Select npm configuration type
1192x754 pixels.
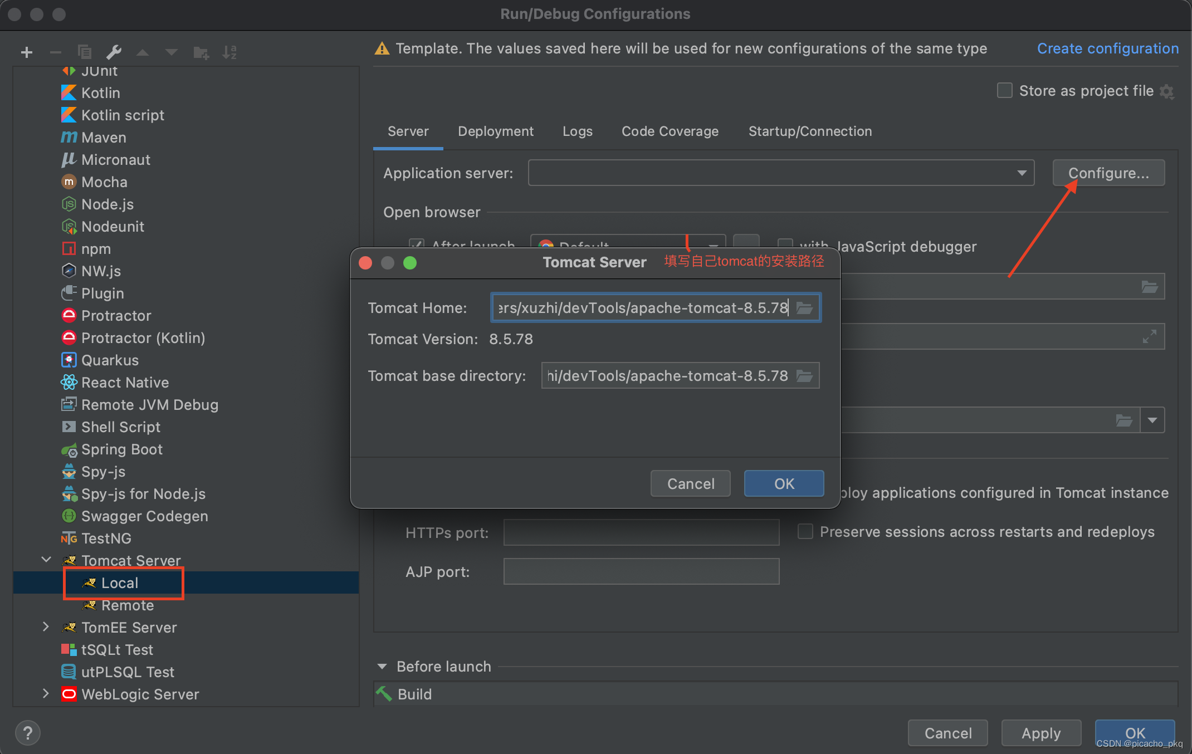click(96, 248)
